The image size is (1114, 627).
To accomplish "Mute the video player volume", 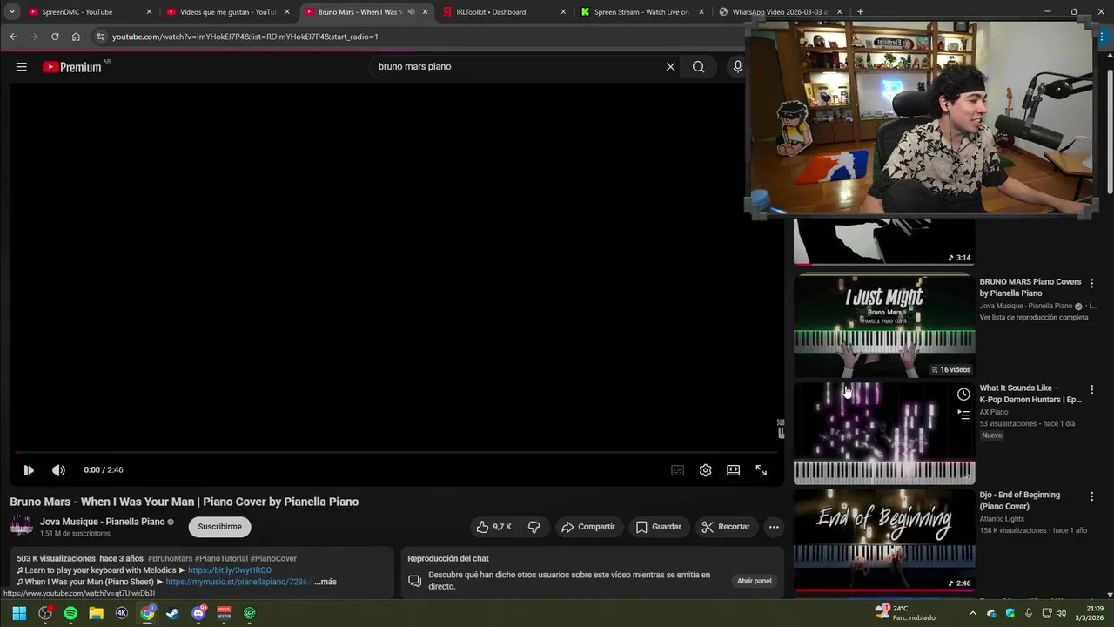I will (58, 470).
